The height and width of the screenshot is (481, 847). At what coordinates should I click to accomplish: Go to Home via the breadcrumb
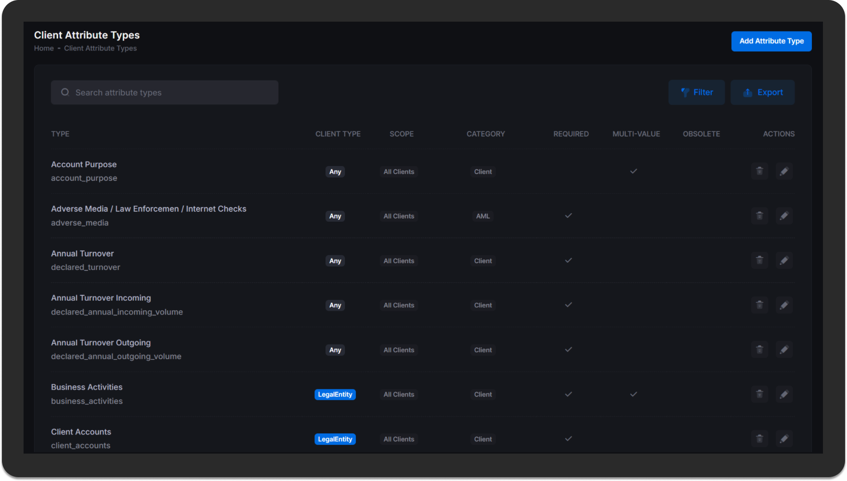[44, 48]
